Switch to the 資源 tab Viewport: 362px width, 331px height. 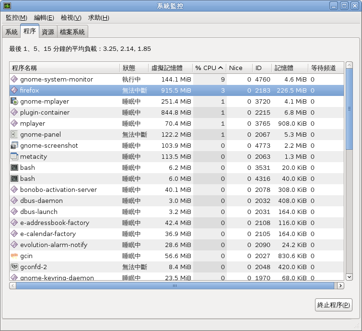(x=48, y=32)
